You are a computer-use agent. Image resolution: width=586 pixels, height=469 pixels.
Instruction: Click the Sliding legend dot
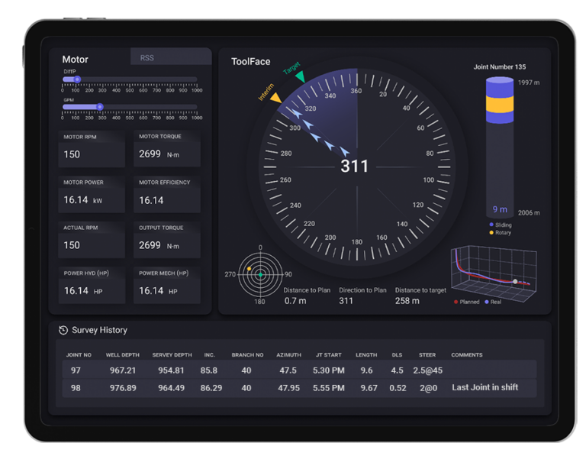(x=491, y=225)
